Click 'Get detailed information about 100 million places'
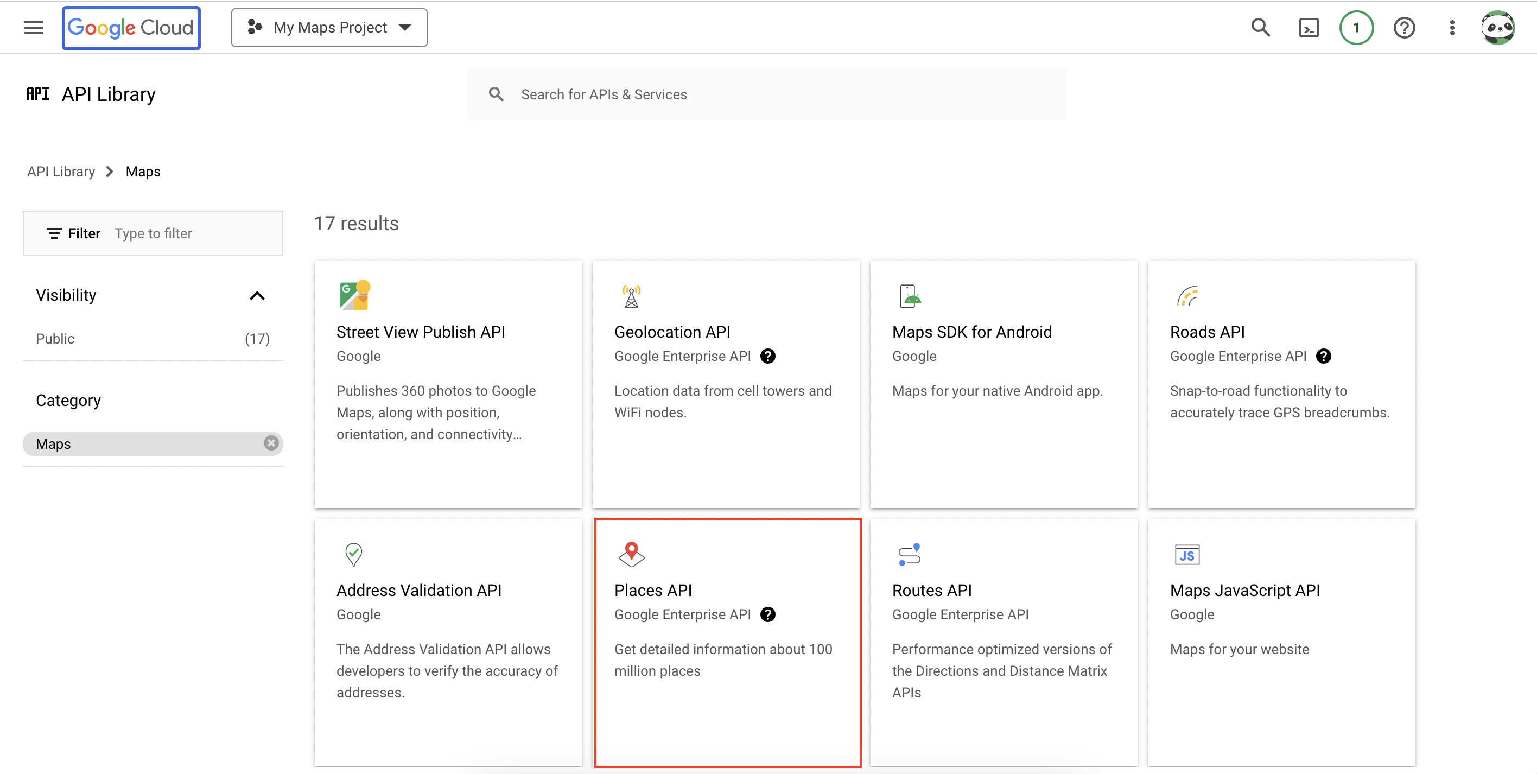 pyautogui.click(x=723, y=659)
